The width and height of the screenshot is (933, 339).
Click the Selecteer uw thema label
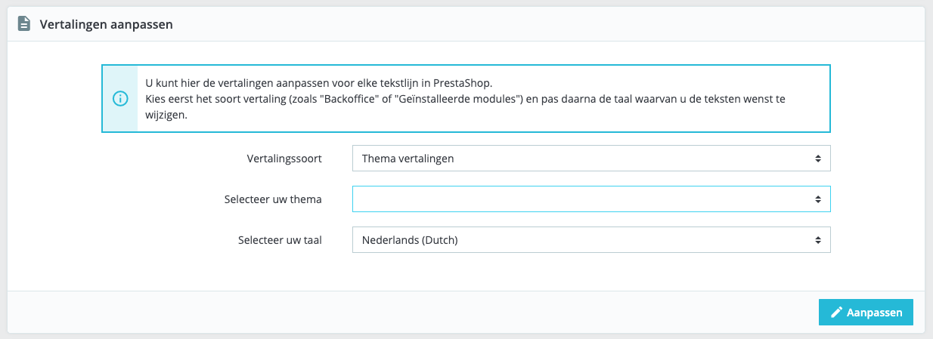coord(273,199)
